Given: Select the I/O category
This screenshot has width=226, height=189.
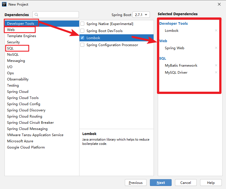Looking at the screenshot, I should (42, 67).
